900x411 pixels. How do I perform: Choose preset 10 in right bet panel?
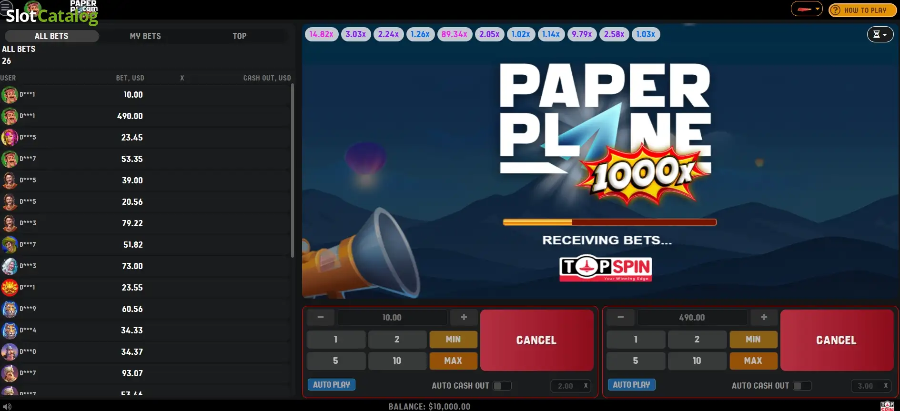(x=697, y=361)
